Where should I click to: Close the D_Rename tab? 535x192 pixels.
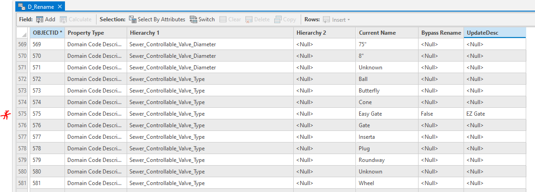point(60,6)
